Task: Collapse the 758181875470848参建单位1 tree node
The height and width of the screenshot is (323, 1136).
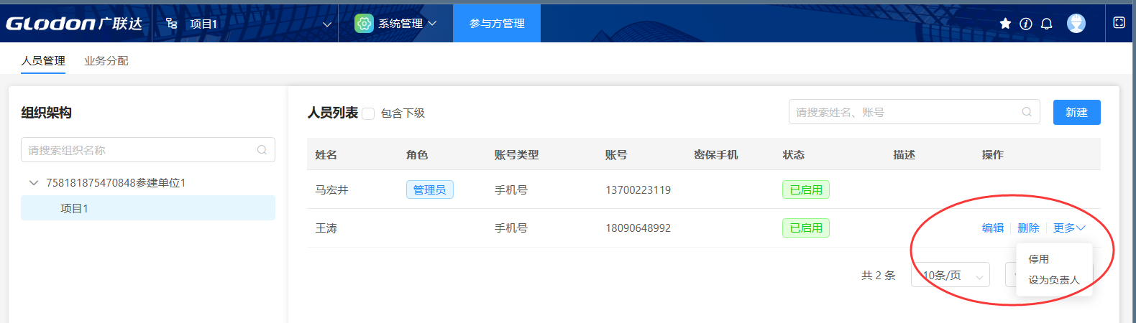Action: point(33,183)
